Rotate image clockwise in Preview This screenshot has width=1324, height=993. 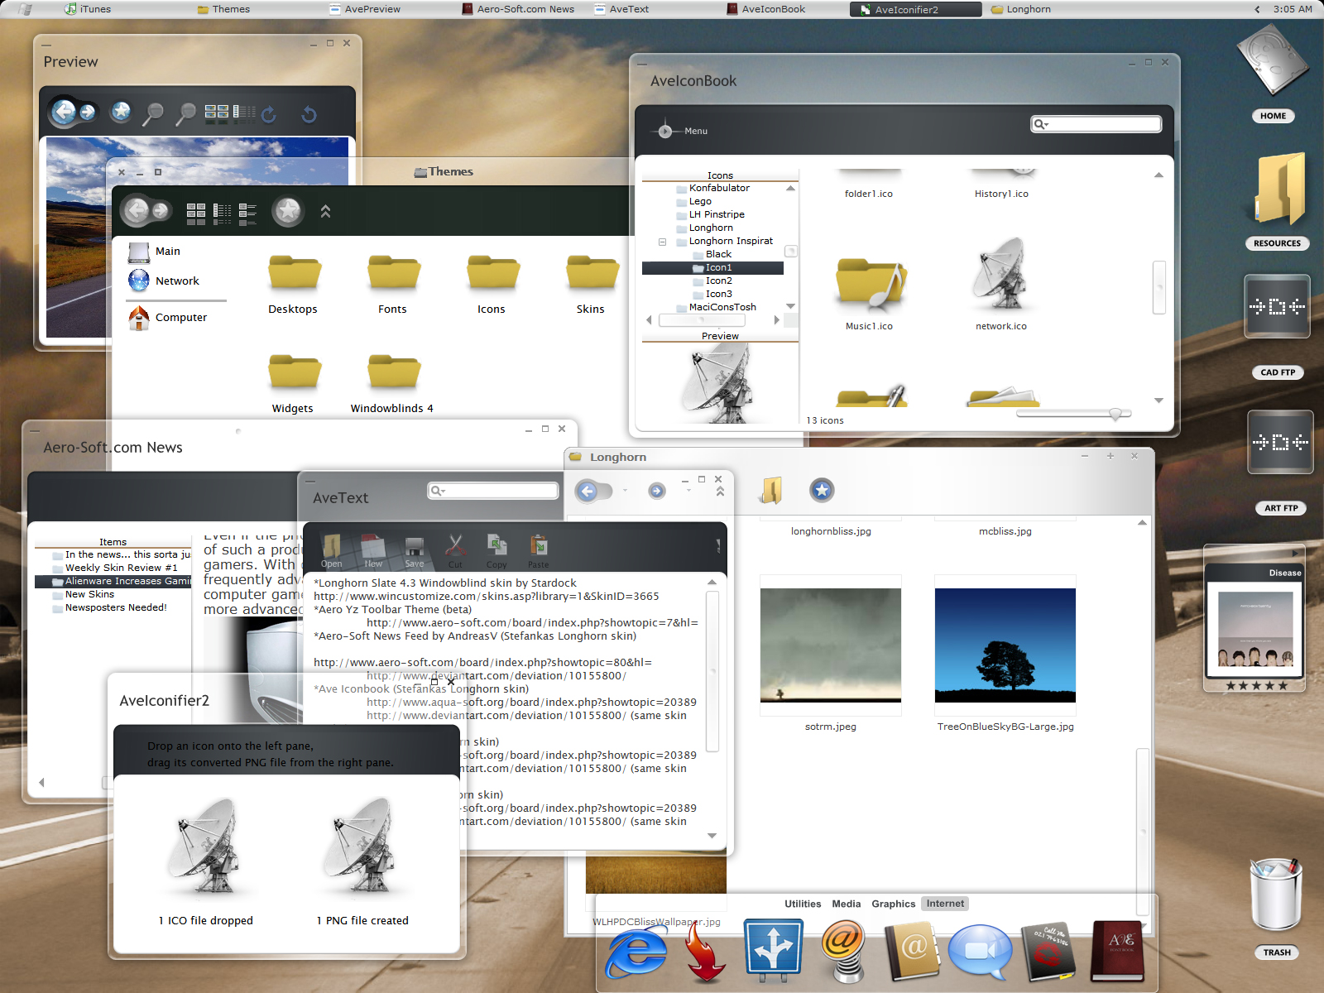tap(269, 114)
